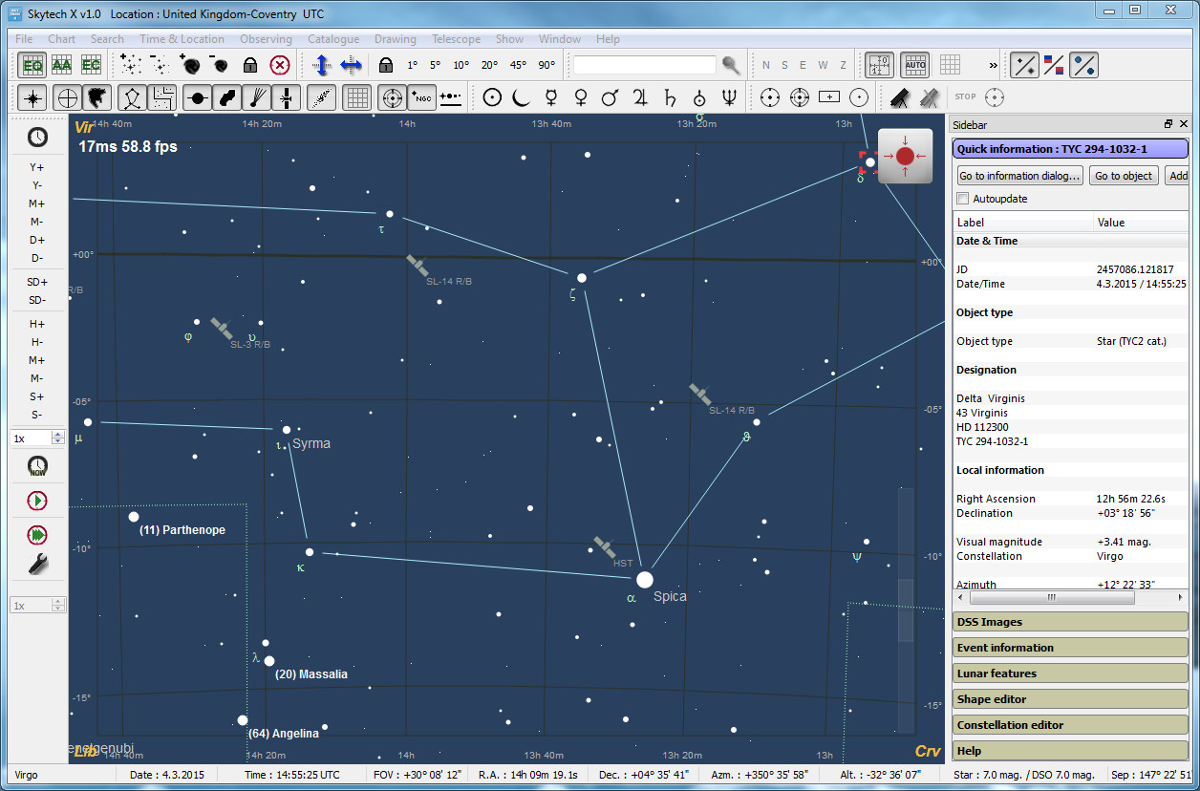
Task: Set field of view to 10°
Action: [461, 65]
